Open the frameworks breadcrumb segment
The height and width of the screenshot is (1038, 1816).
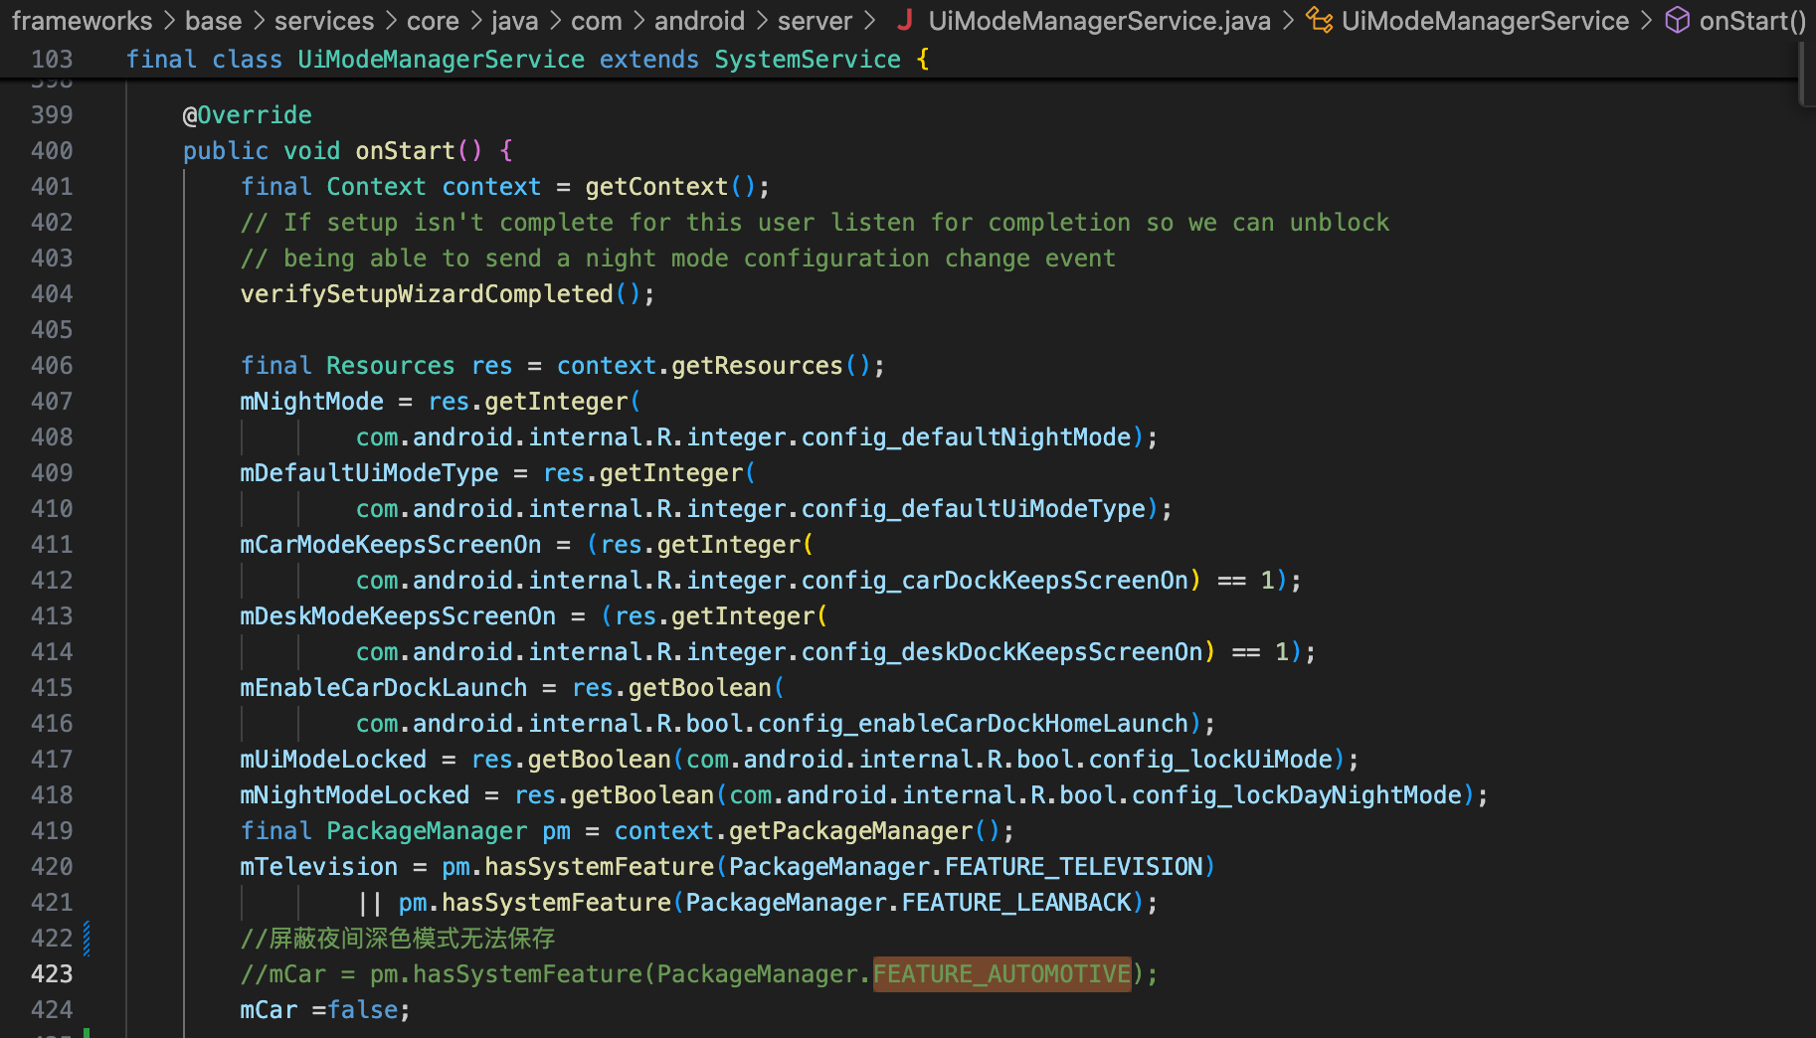(82, 20)
